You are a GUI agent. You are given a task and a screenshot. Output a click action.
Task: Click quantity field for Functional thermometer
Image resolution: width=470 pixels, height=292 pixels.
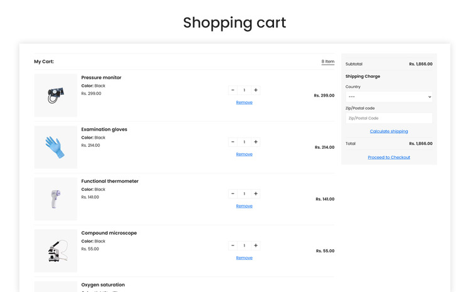coord(244,194)
